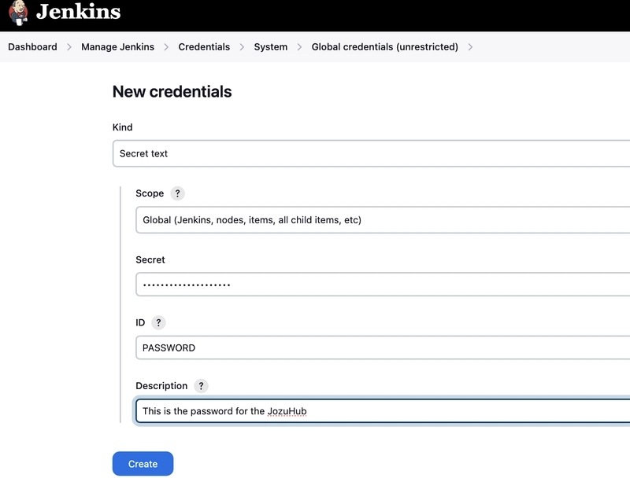The height and width of the screenshot is (489, 630).
Task: Click the ID field containing PASSWORD
Action: [382, 347]
